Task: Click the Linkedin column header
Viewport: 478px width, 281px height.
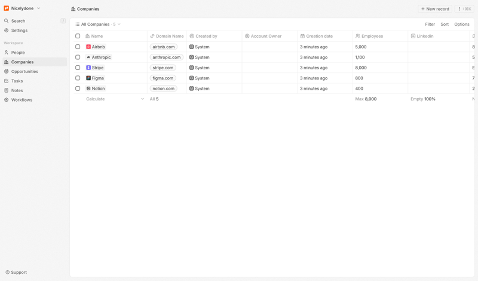Action: tap(439, 36)
